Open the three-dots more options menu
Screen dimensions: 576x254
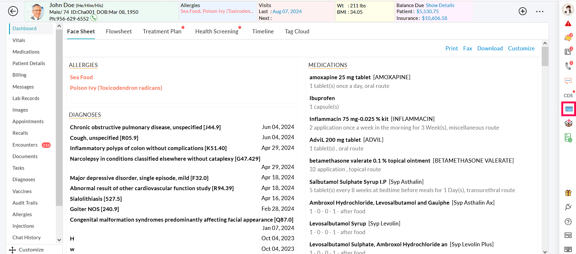[539, 12]
